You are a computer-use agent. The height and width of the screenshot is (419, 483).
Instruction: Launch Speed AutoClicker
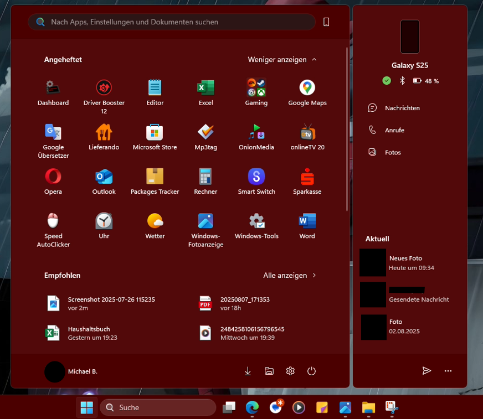[x=53, y=230]
